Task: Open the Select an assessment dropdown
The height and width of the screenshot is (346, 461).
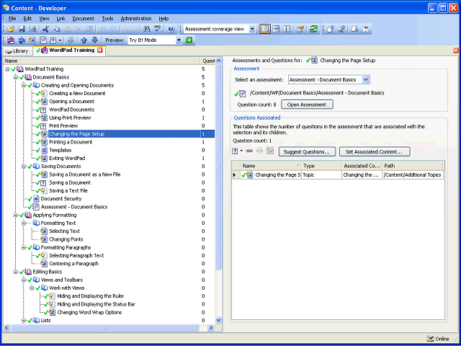Action: [x=366, y=80]
